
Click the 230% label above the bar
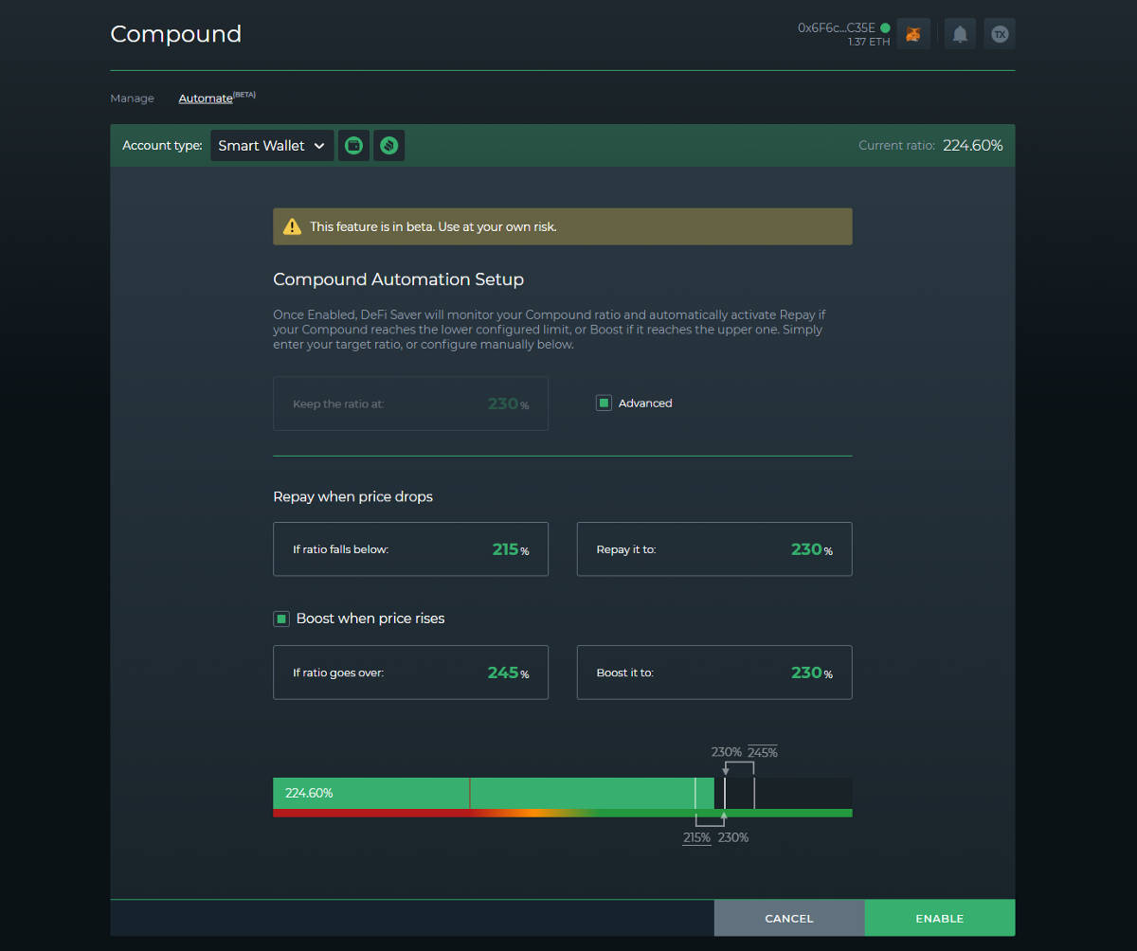[x=726, y=753]
